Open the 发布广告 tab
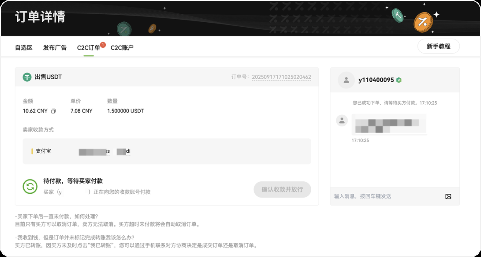This screenshot has height=257, width=481. click(x=55, y=48)
